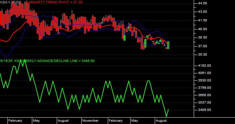
Task: Click the February marker right after November
Action: coord(115,121)
